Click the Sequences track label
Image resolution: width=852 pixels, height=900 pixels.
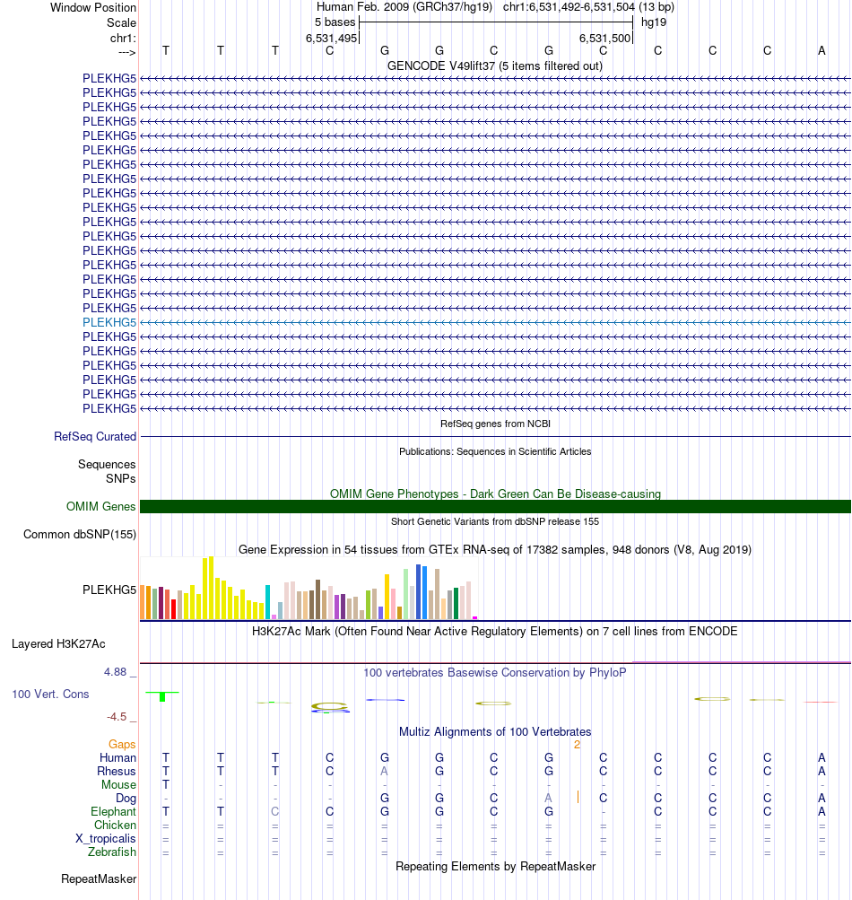[x=107, y=464]
